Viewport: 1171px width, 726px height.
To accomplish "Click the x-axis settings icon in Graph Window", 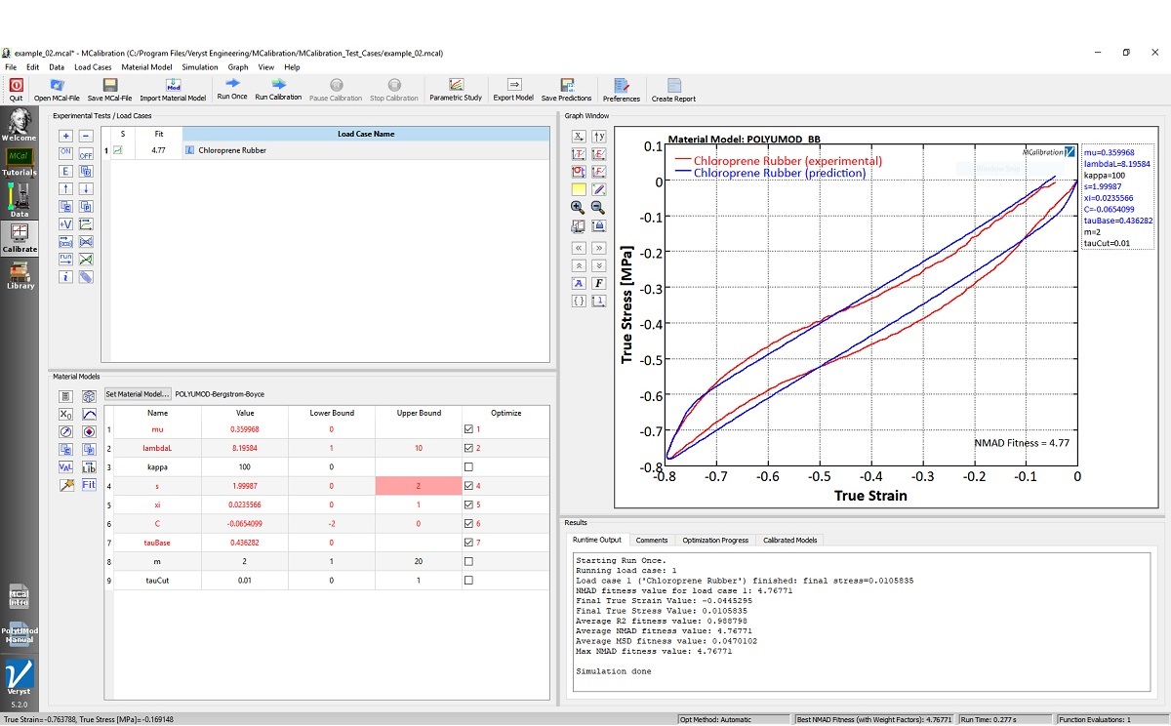I will tap(578, 137).
